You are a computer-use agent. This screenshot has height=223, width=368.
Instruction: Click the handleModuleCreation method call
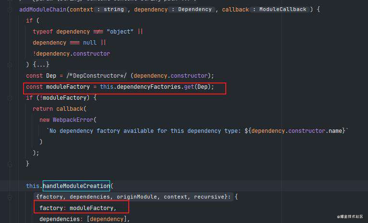click(76, 186)
